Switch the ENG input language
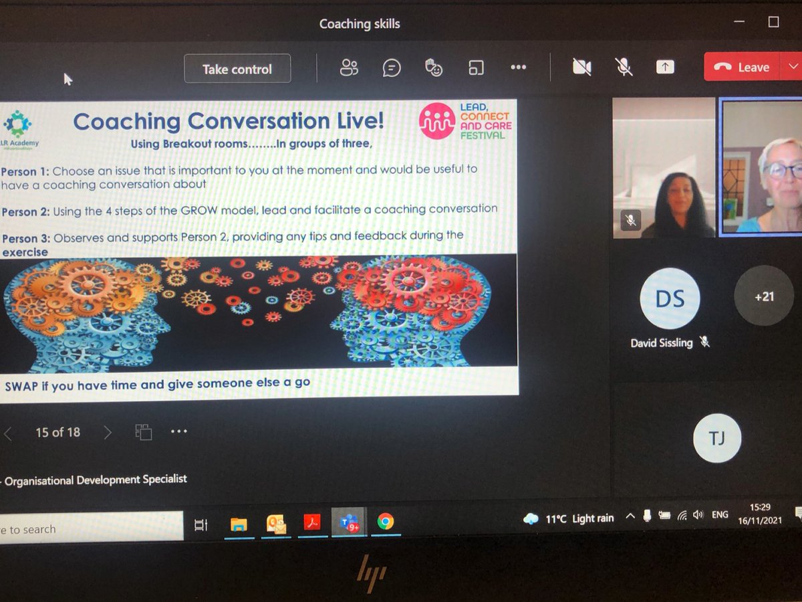The height and width of the screenshot is (602, 802). (720, 514)
